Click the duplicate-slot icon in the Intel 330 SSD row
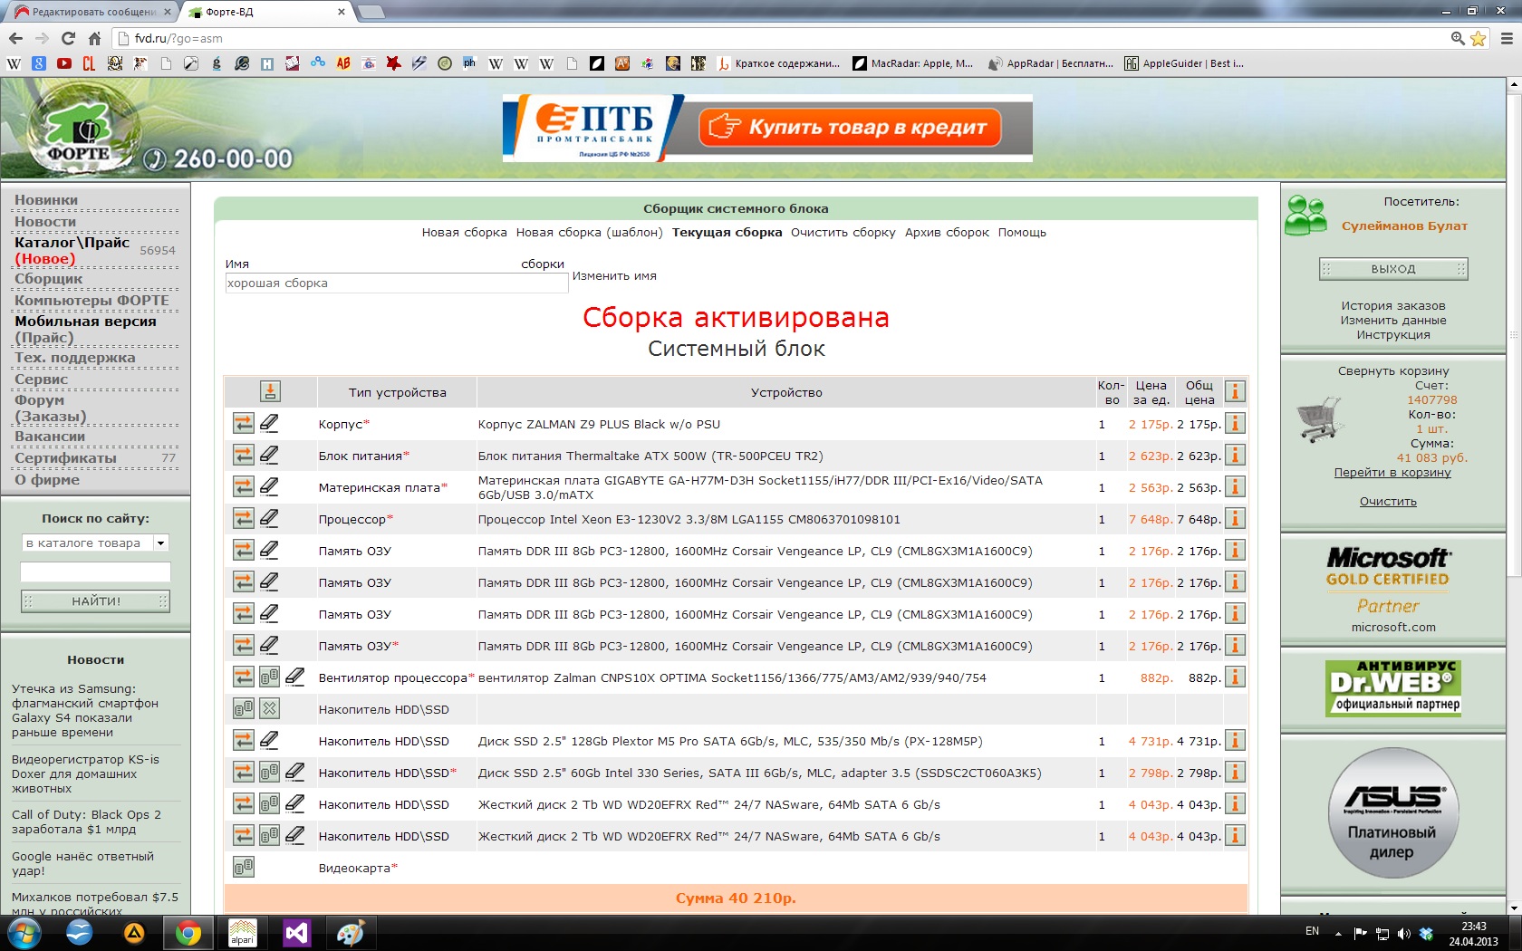Image resolution: width=1522 pixels, height=951 pixels. 269,772
